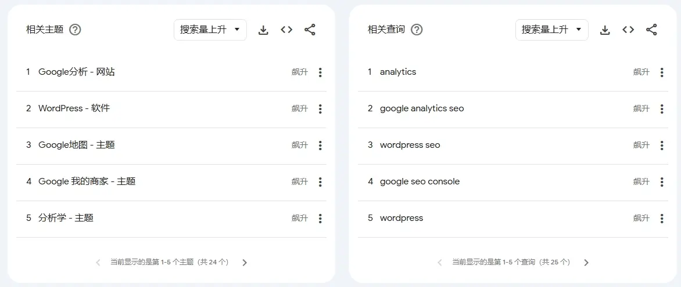Go to next page of 主题

(x=245, y=262)
